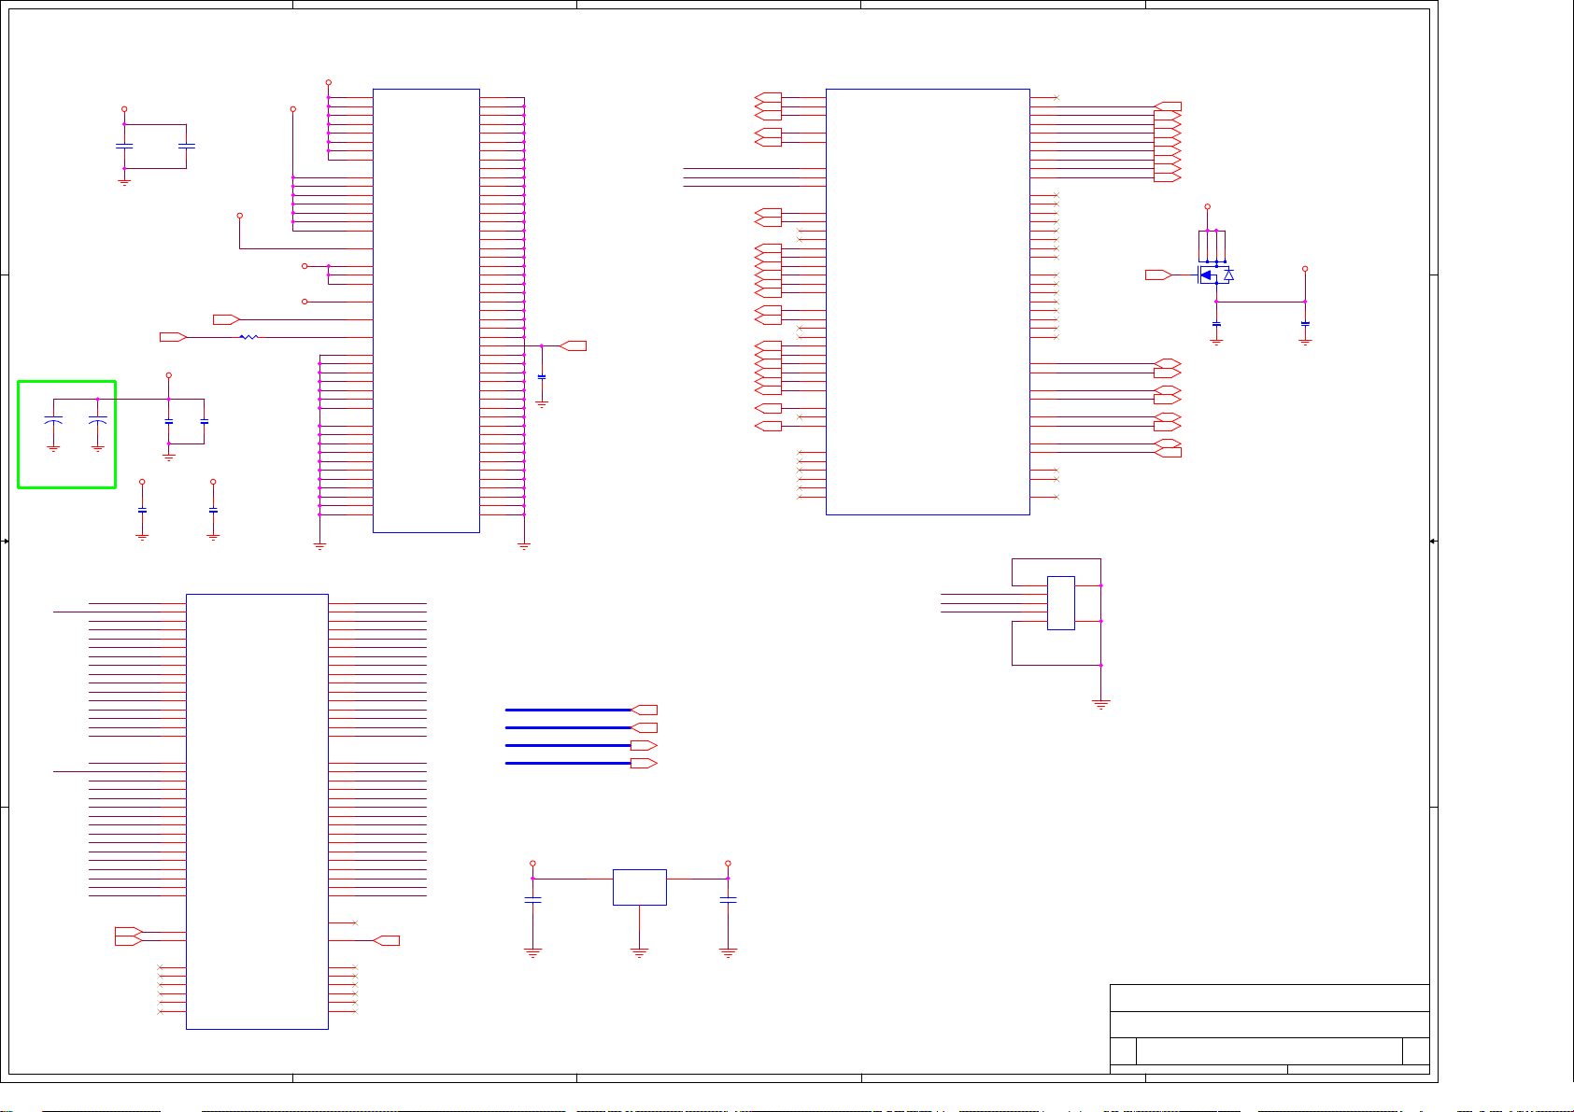The image size is (1574, 1112).
Task: Select the many-pin IC with all right pins grounded
Action: (x=426, y=311)
